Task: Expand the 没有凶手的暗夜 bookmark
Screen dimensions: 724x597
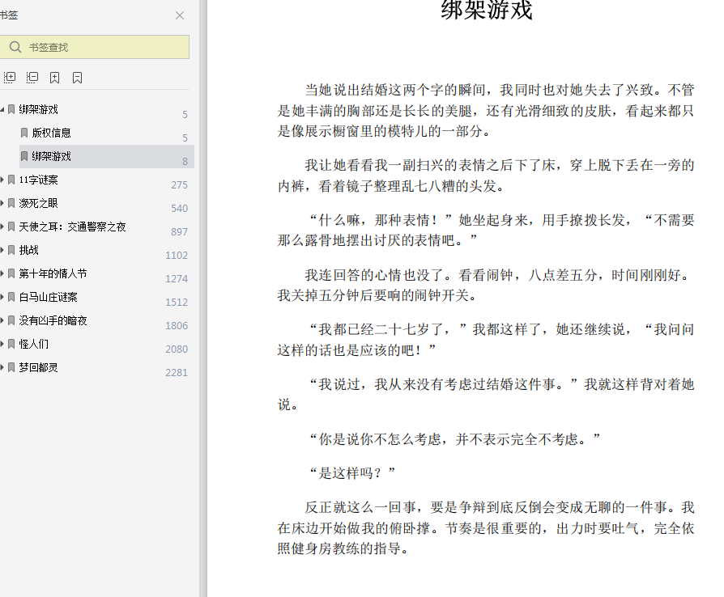Action: pyautogui.click(x=2, y=320)
